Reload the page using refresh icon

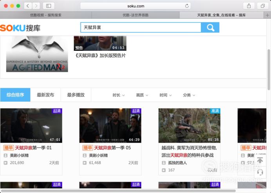click(187, 6)
